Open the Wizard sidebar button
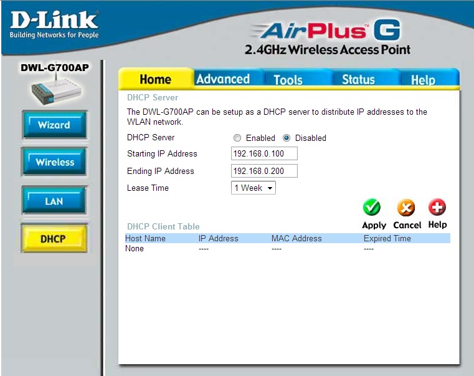This screenshot has width=474, height=376. pos(54,125)
